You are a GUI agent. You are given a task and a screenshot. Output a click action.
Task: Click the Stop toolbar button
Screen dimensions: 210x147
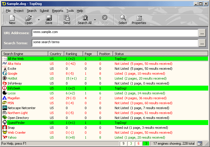(105, 20)
